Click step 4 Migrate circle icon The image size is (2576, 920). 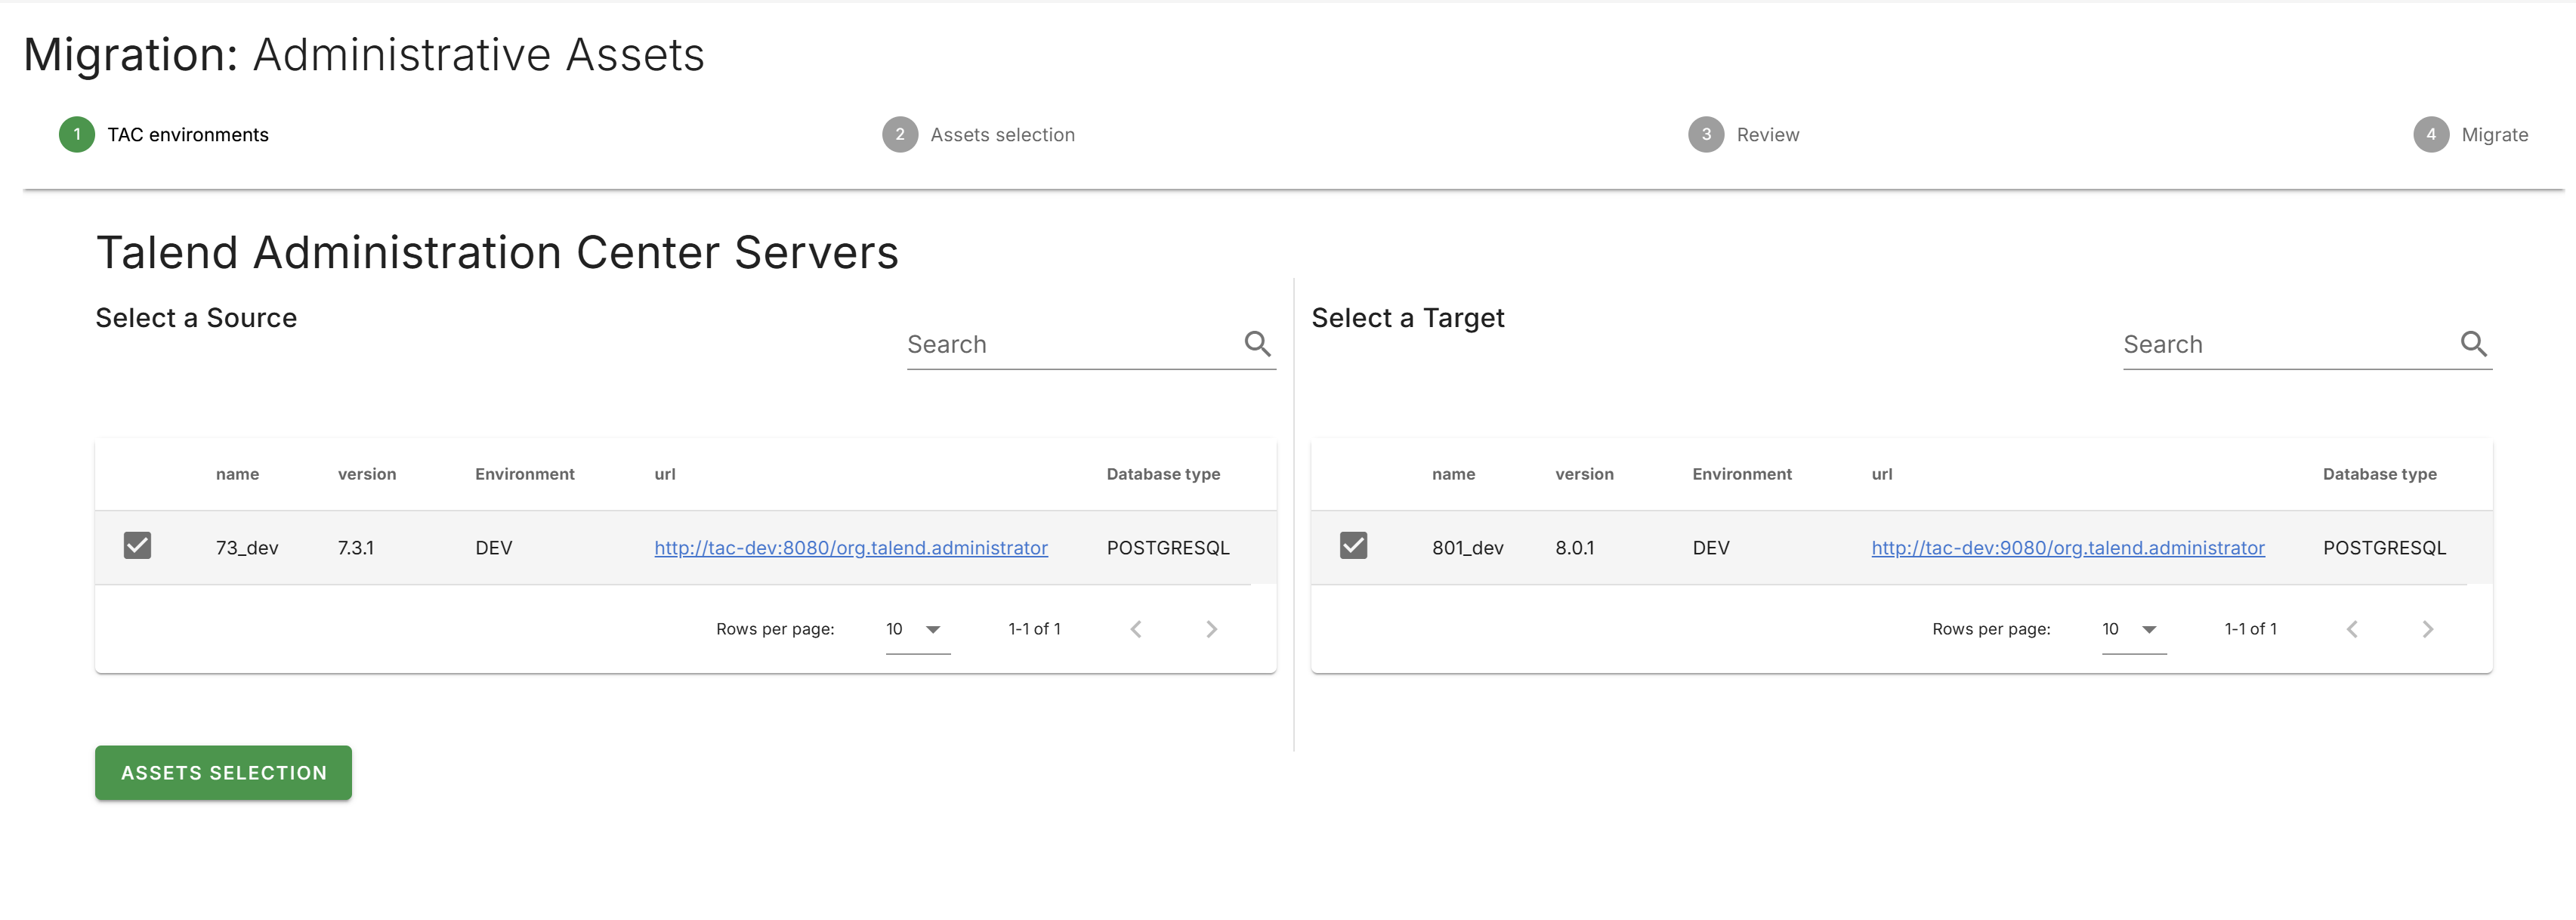point(2430,135)
